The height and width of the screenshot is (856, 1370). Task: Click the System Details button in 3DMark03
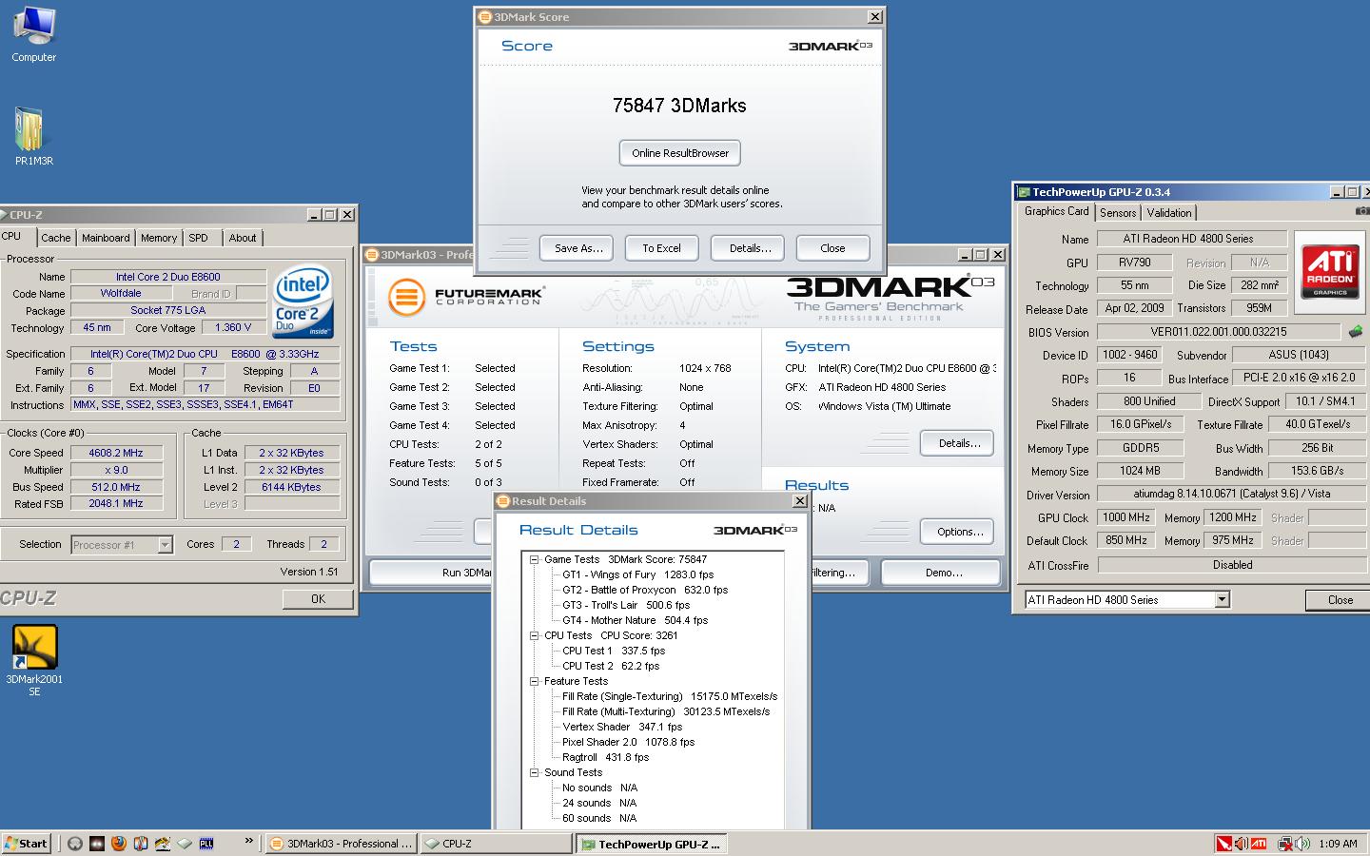pos(957,443)
